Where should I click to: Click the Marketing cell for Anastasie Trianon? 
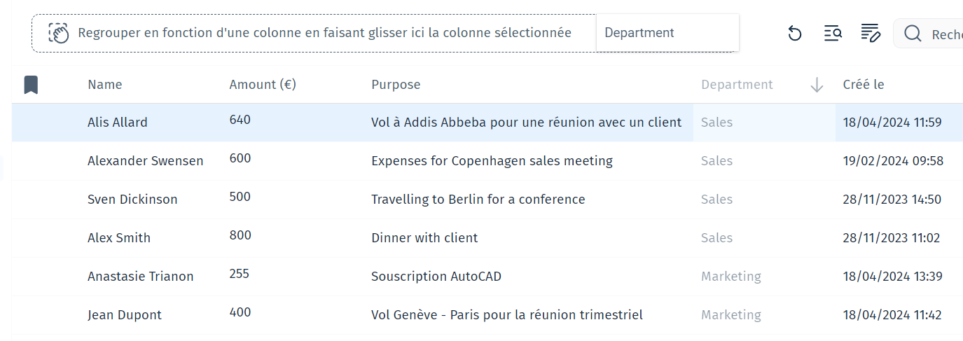click(x=731, y=277)
